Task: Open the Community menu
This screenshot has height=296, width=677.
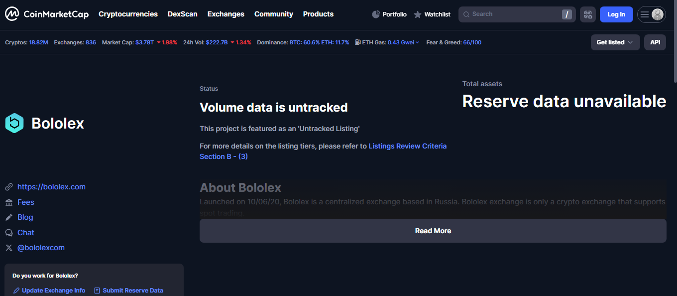Action: pyautogui.click(x=274, y=14)
